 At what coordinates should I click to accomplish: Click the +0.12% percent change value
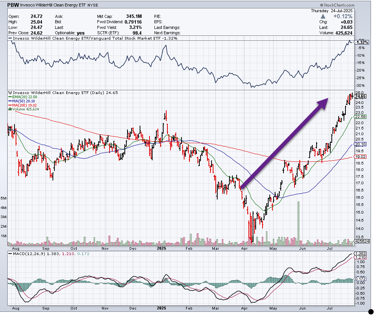coord(343,16)
